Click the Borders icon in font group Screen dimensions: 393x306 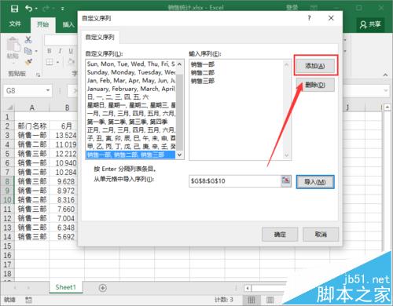[50, 62]
